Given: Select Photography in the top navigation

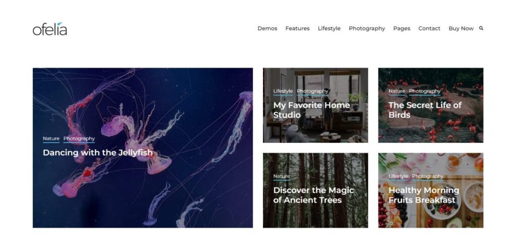Looking at the screenshot, I should pos(367,29).
